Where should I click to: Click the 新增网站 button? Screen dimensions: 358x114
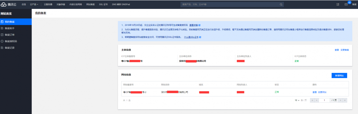click(339, 75)
